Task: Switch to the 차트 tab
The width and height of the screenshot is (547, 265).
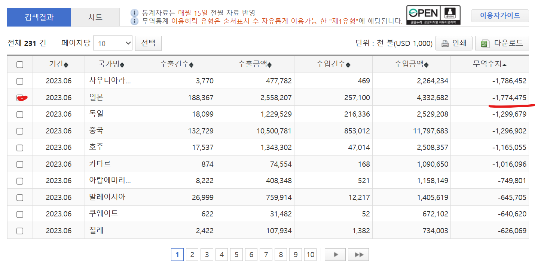Action: [95, 17]
